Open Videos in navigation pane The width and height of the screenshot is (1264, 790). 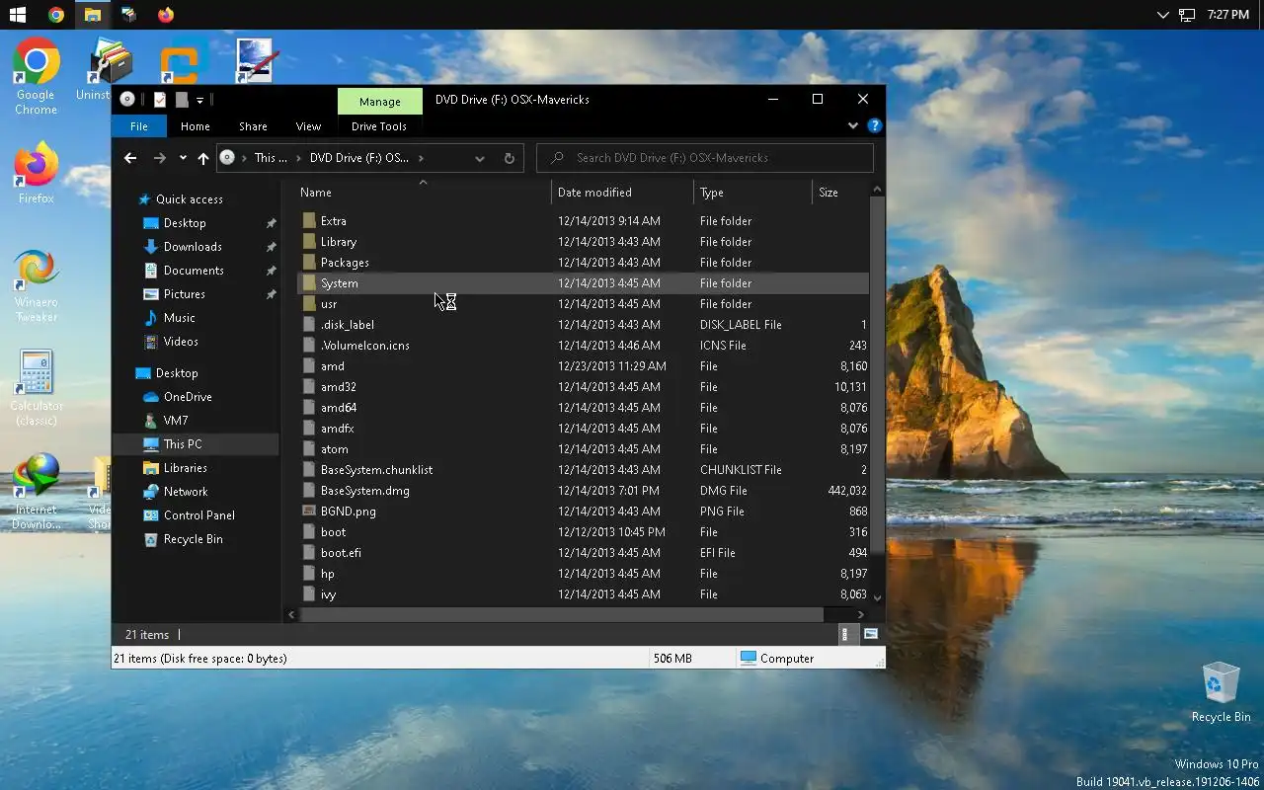[181, 342]
